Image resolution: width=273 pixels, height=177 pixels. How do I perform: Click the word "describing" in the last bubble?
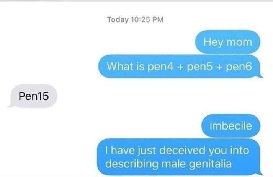pyautogui.click(x=132, y=164)
